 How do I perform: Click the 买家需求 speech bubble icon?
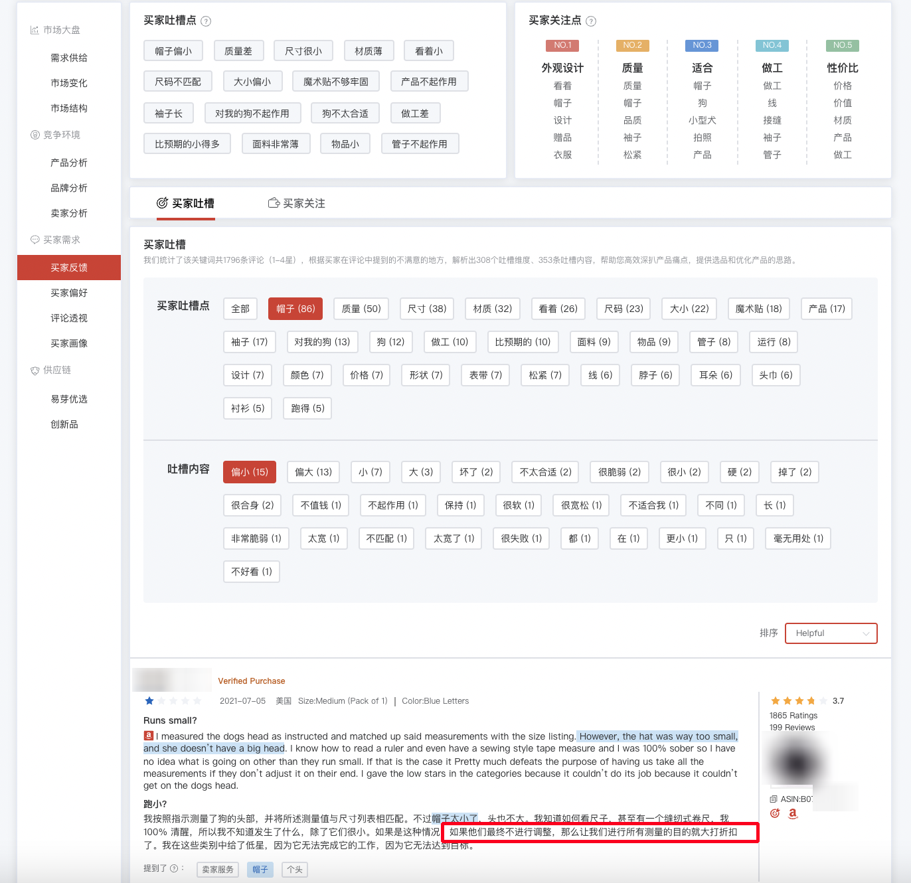[35, 240]
